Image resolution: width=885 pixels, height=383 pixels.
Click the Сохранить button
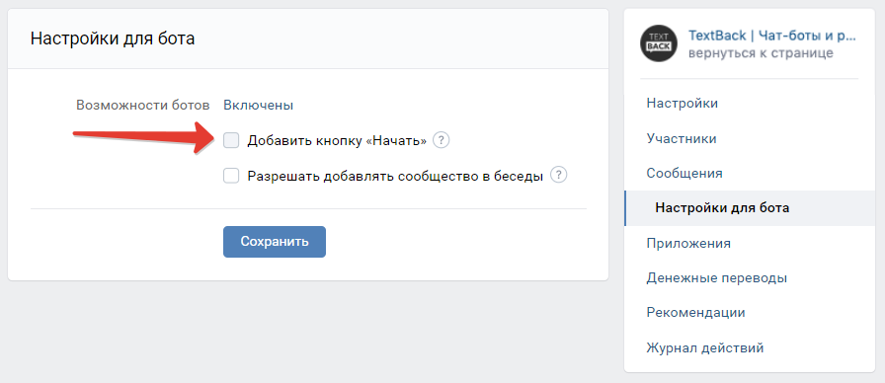coord(275,242)
